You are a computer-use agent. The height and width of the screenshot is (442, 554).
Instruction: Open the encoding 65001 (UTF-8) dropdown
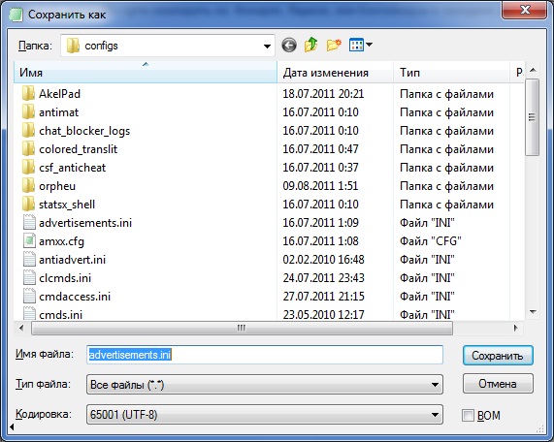click(x=265, y=415)
